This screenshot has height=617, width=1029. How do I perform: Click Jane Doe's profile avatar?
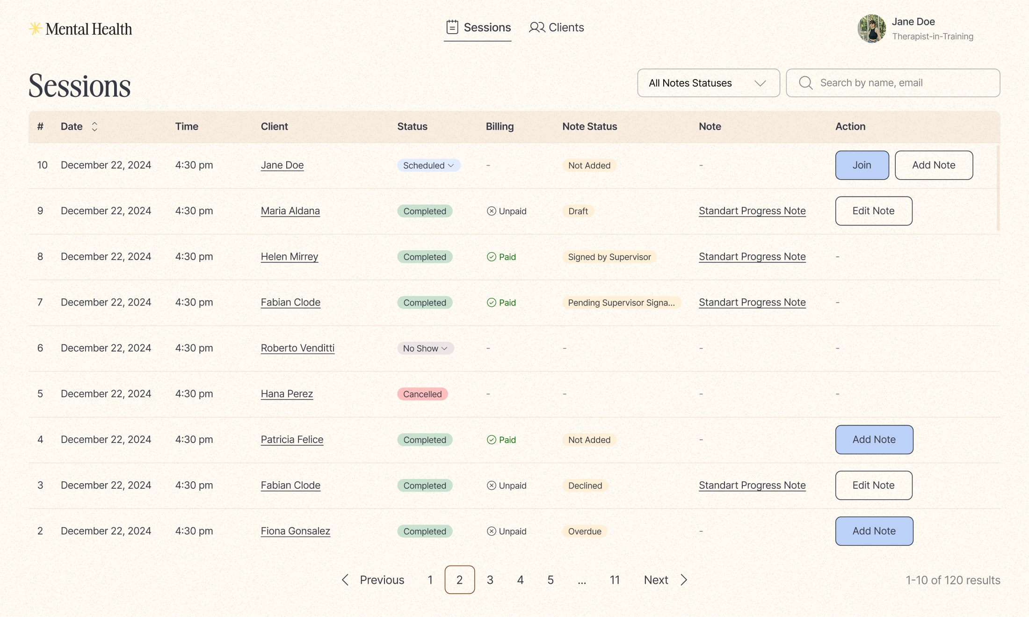point(871,29)
